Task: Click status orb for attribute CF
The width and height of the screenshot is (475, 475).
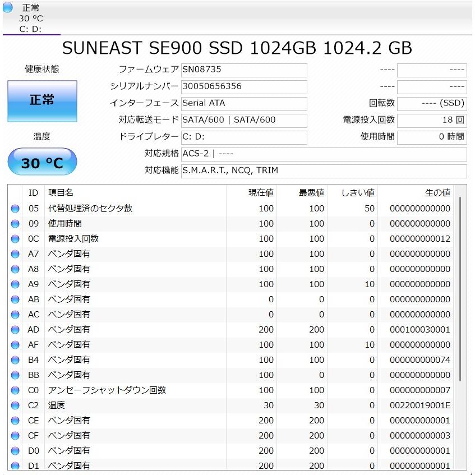Action: click(15, 436)
